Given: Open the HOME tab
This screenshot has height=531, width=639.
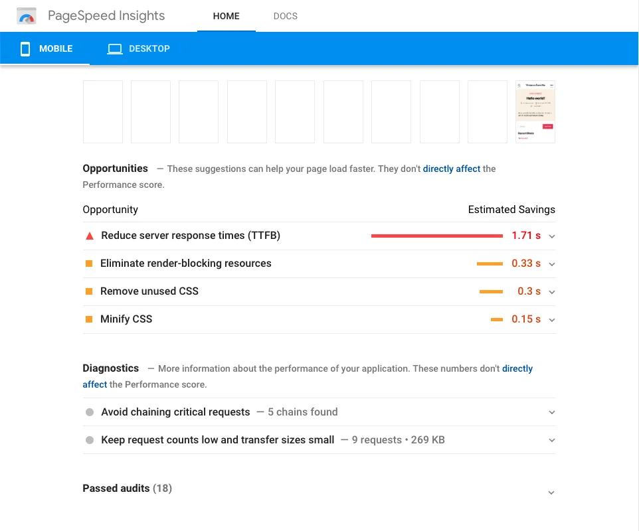Looking at the screenshot, I should tap(226, 16).
